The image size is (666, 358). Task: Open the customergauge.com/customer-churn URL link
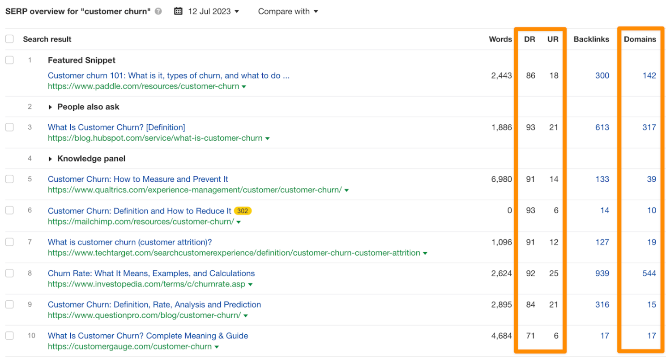click(129, 346)
